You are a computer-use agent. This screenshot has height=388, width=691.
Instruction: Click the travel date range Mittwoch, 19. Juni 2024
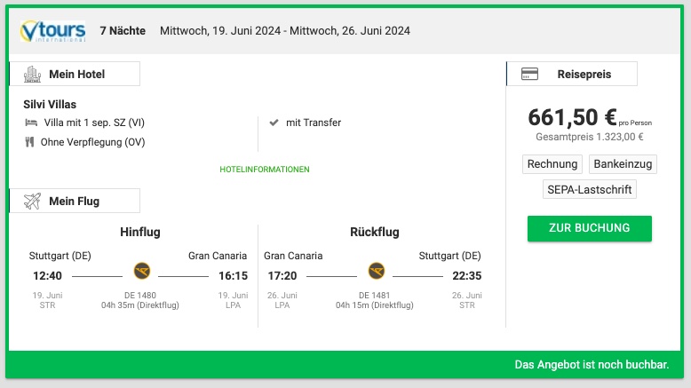(x=285, y=31)
